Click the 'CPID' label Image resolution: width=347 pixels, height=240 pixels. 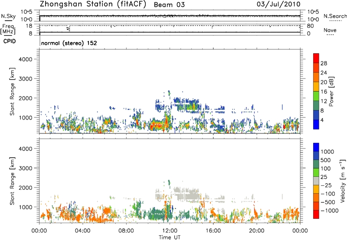click(x=10, y=41)
